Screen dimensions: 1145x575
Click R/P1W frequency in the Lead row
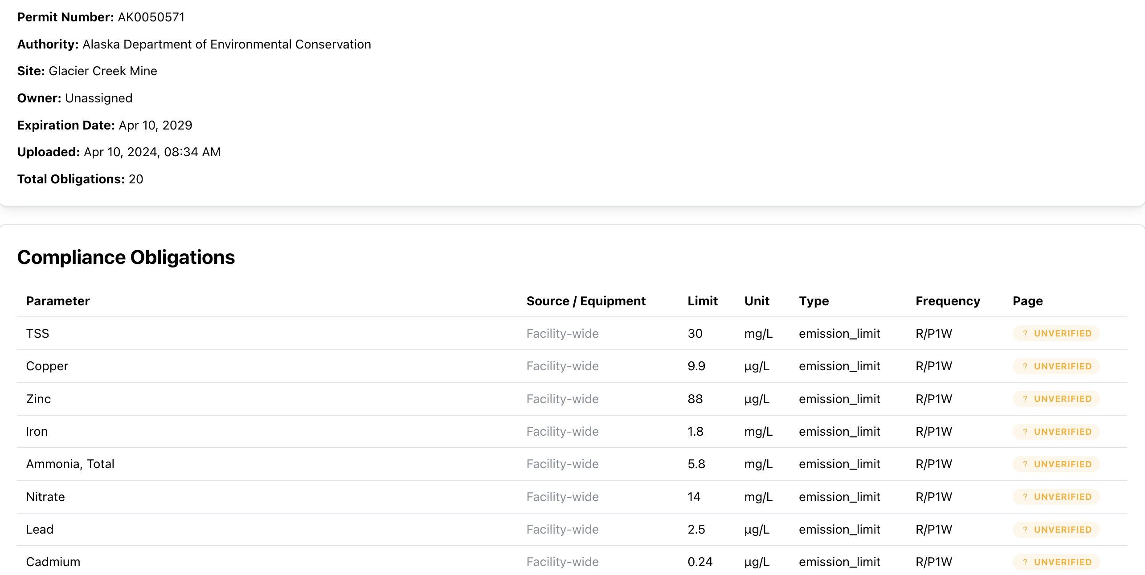(934, 529)
